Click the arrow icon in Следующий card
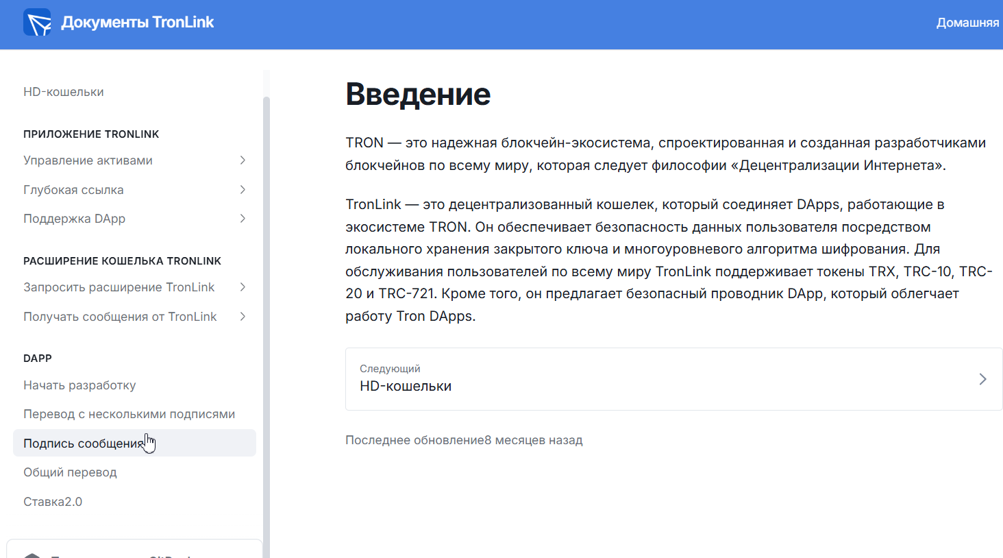1003x558 pixels. [982, 379]
